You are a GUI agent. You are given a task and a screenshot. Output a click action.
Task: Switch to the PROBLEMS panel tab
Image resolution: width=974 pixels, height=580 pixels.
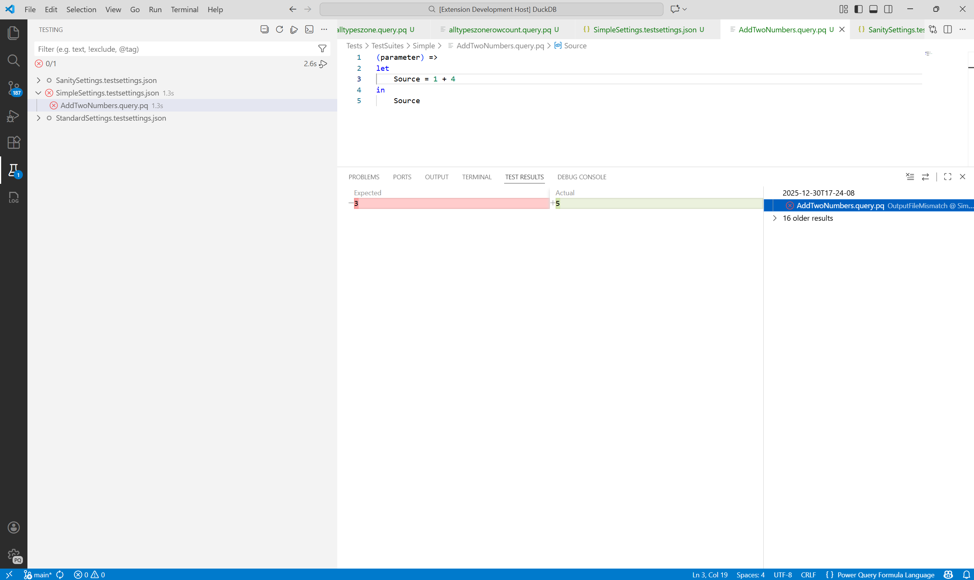pyautogui.click(x=364, y=177)
